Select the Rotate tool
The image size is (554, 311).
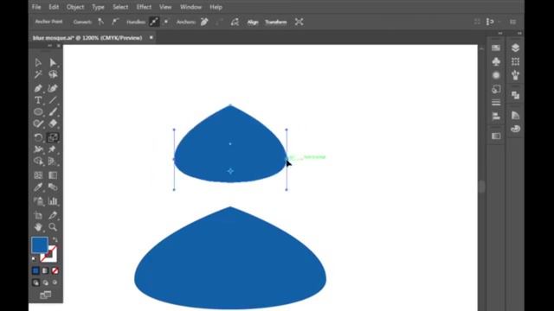[38, 137]
